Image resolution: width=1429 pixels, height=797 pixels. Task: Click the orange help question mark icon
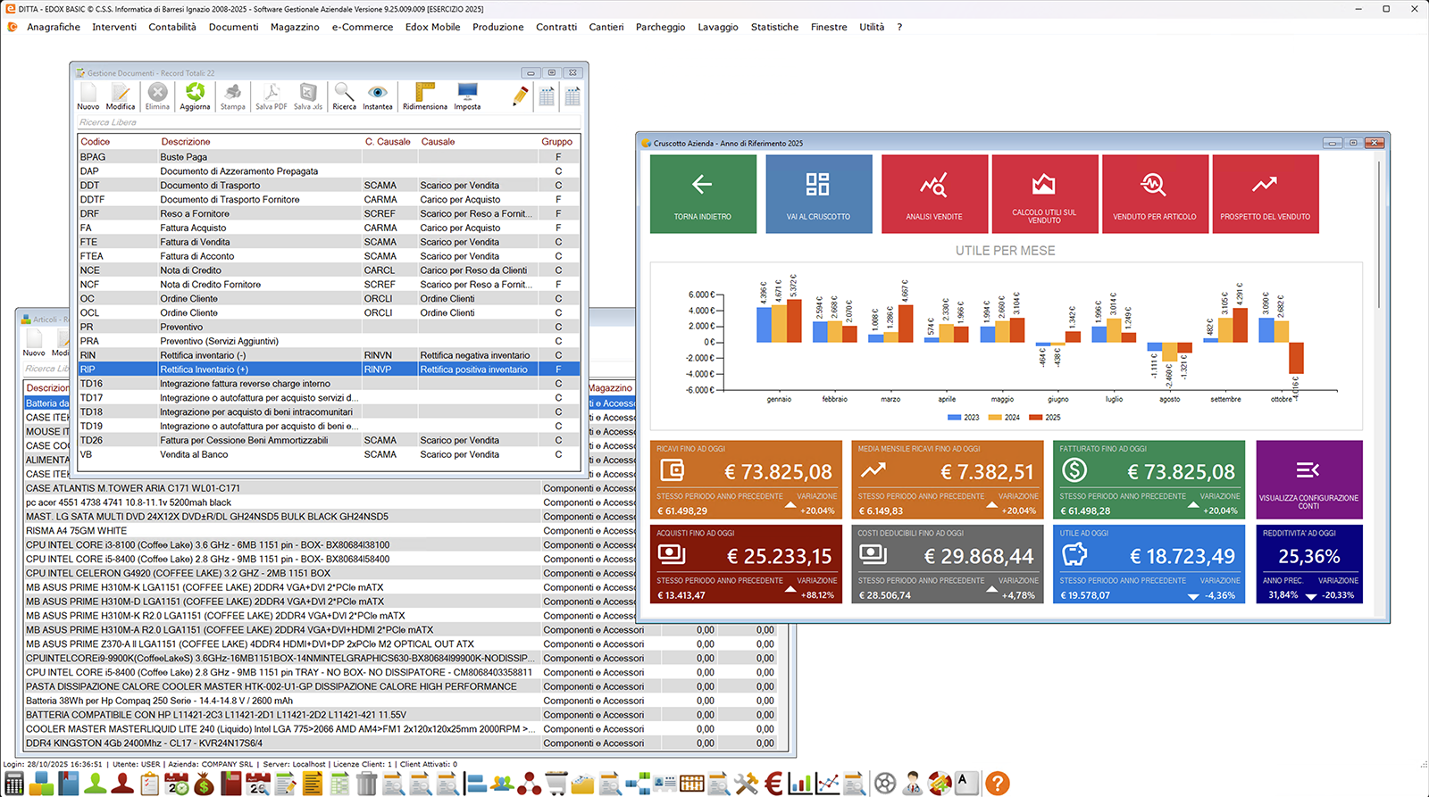[997, 784]
